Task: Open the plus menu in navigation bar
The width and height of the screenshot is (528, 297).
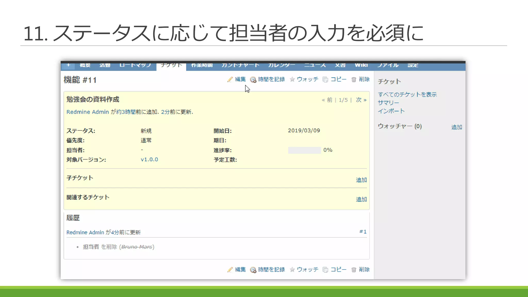Action: click(68, 65)
